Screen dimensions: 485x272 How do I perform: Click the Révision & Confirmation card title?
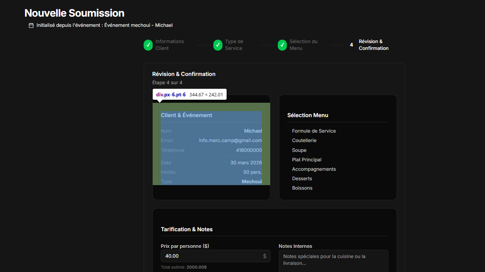pos(184,74)
